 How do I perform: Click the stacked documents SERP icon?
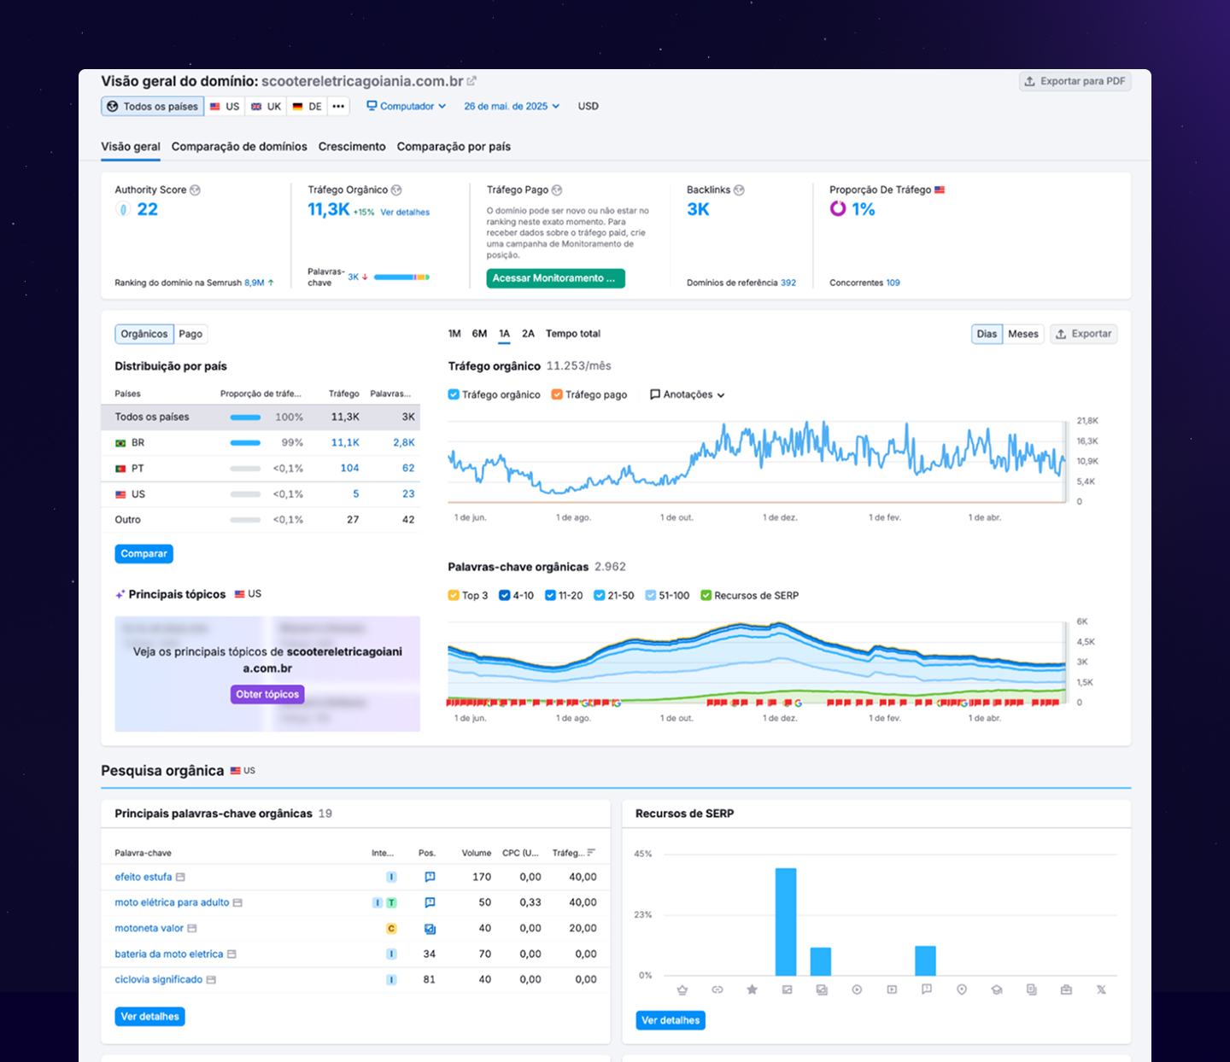(x=1032, y=990)
